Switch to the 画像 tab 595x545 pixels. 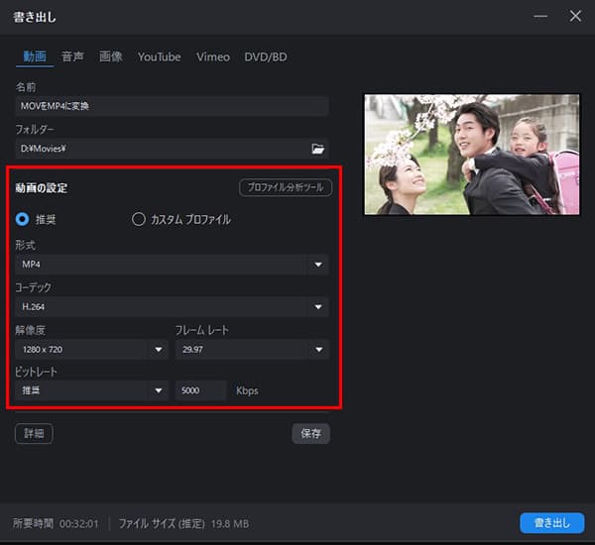point(110,56)
